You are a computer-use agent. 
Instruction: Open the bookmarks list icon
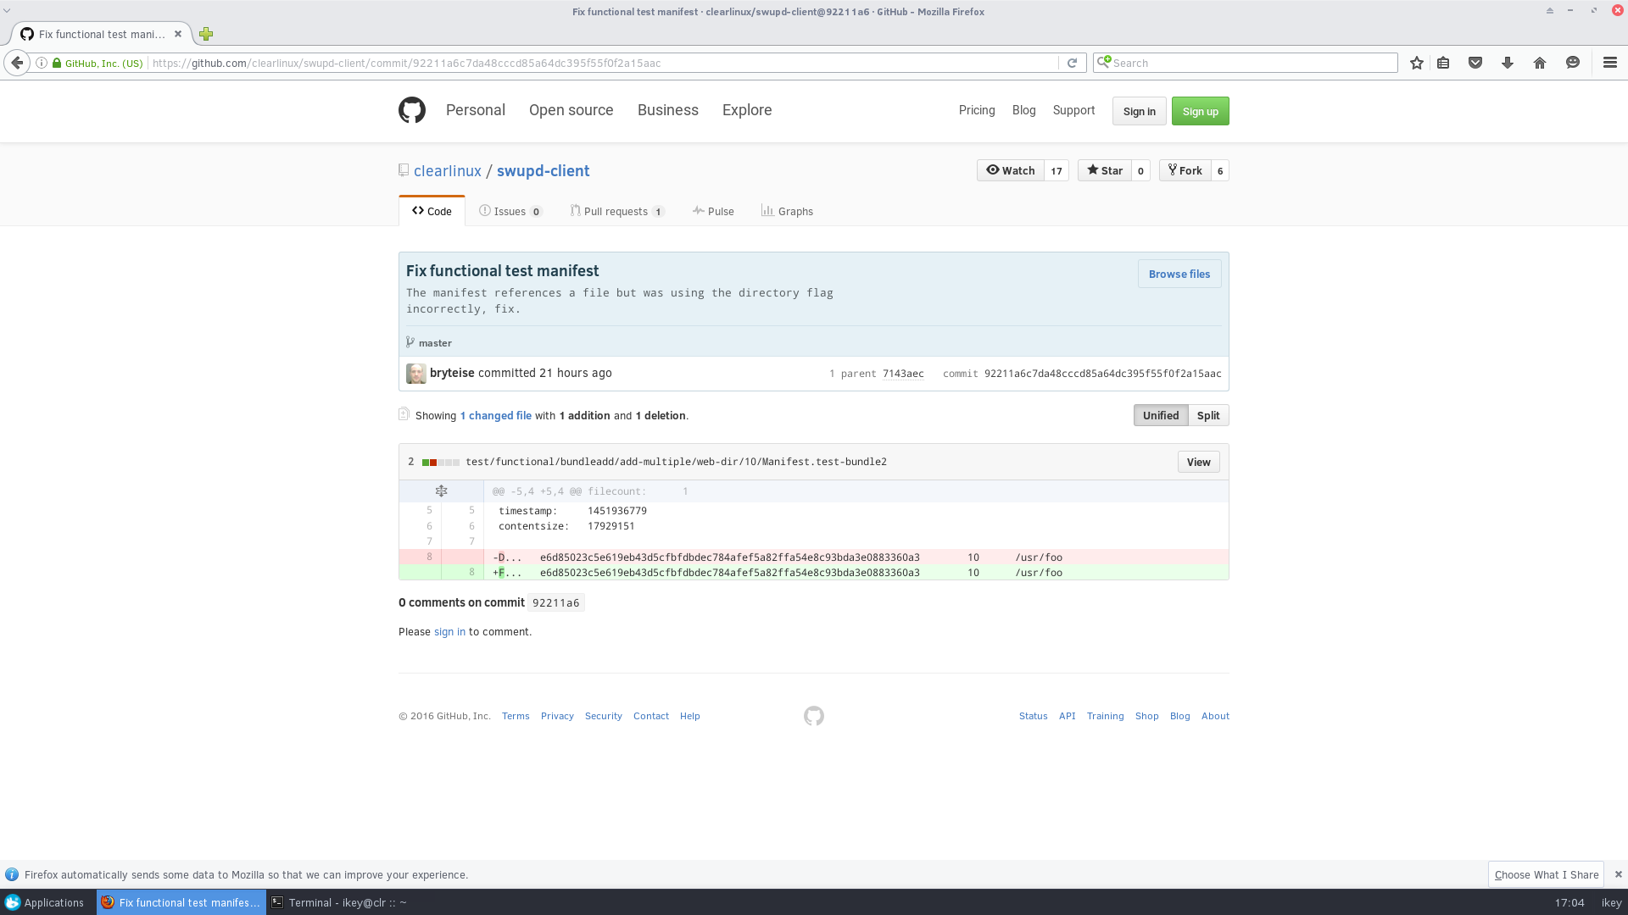(1443, 63)
